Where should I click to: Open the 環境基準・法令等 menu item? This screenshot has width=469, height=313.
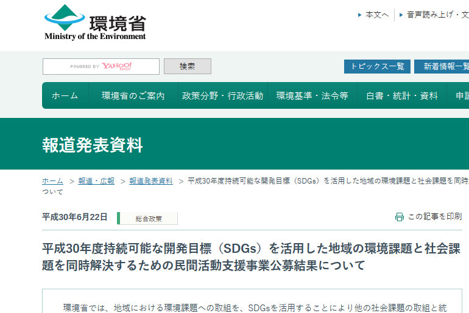[x=312, y=96]
